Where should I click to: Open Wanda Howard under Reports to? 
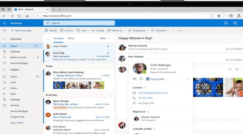(146, 118)
